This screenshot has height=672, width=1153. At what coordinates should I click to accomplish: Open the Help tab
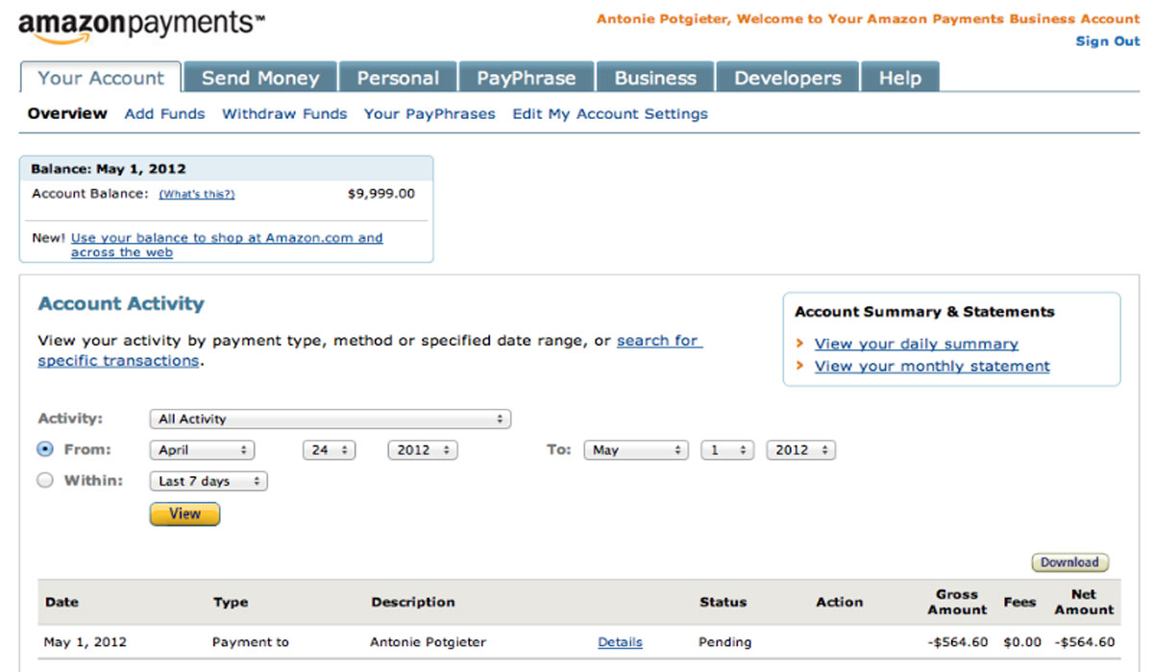(x=900, y=79)
